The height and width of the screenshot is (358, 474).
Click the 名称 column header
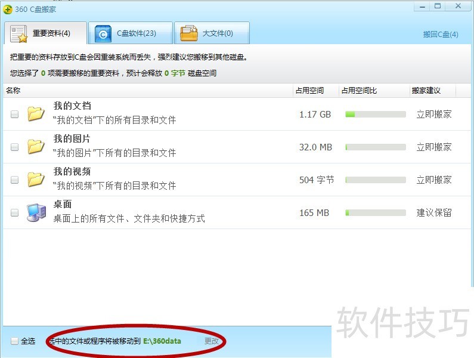[13, 91]
